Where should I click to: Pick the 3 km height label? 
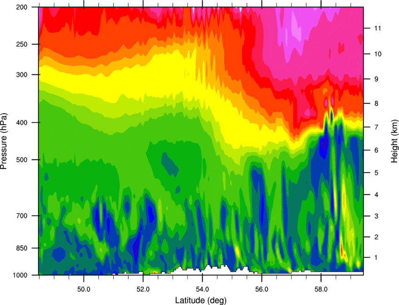tap(376, 216)
